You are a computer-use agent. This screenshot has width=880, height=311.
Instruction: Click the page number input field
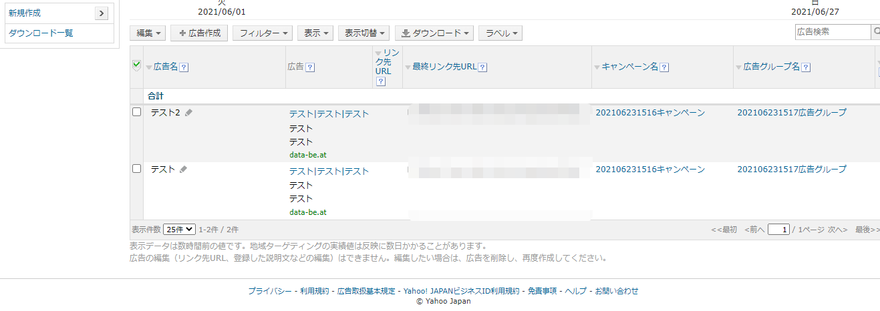[x=778, y=230]
